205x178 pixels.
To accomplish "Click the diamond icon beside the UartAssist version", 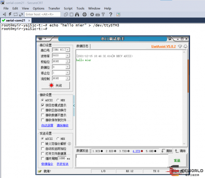I will click(180, 46).
